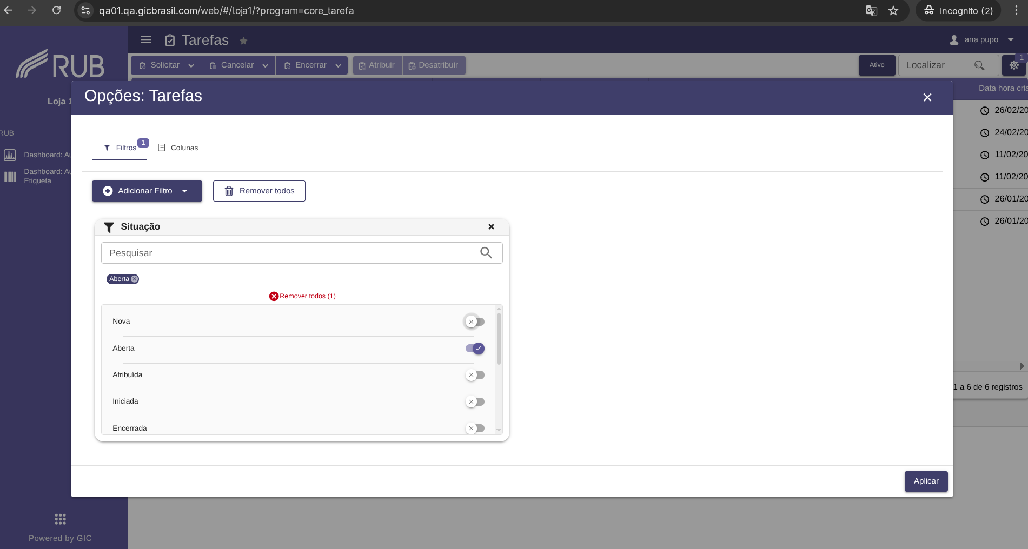Viewport: 1028px width, 549px height.
Task: Open the ana pupo user dropdown arrow
Action: coord(1011,40)
